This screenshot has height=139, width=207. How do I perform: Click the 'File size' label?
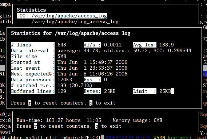(x=33, y=56)
